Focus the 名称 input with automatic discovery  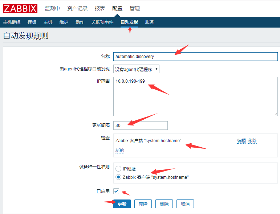click(x=195, y=57)
